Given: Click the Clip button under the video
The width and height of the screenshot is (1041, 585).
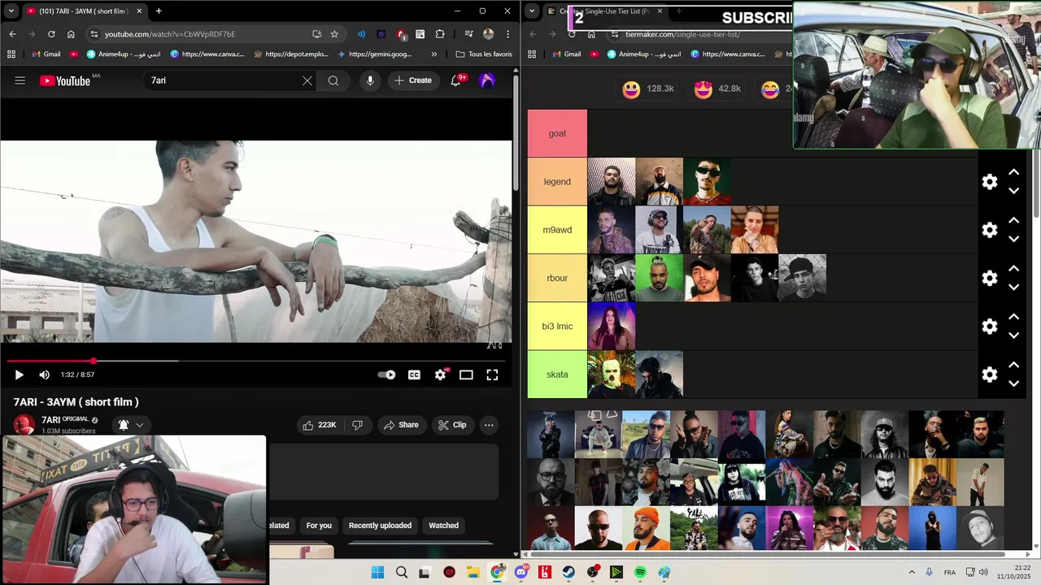Looking at the screenshot, I should click(x=452, y=425).
